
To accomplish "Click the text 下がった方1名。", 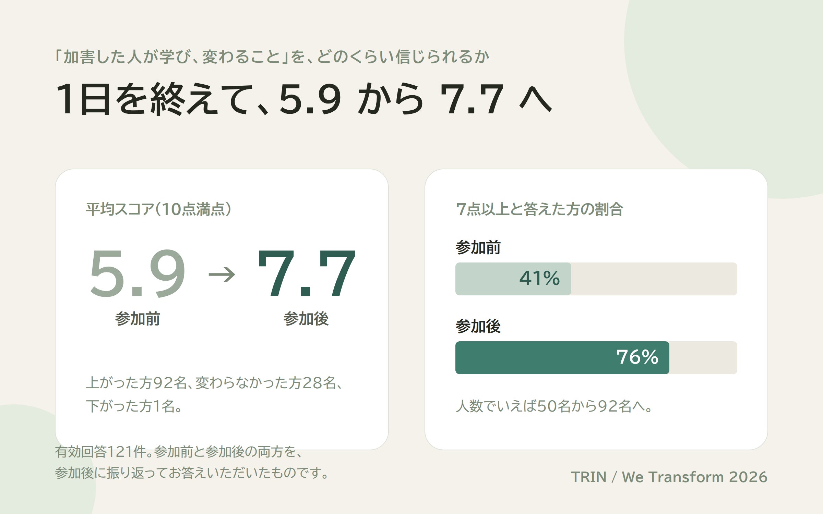I will click(134, 406).
